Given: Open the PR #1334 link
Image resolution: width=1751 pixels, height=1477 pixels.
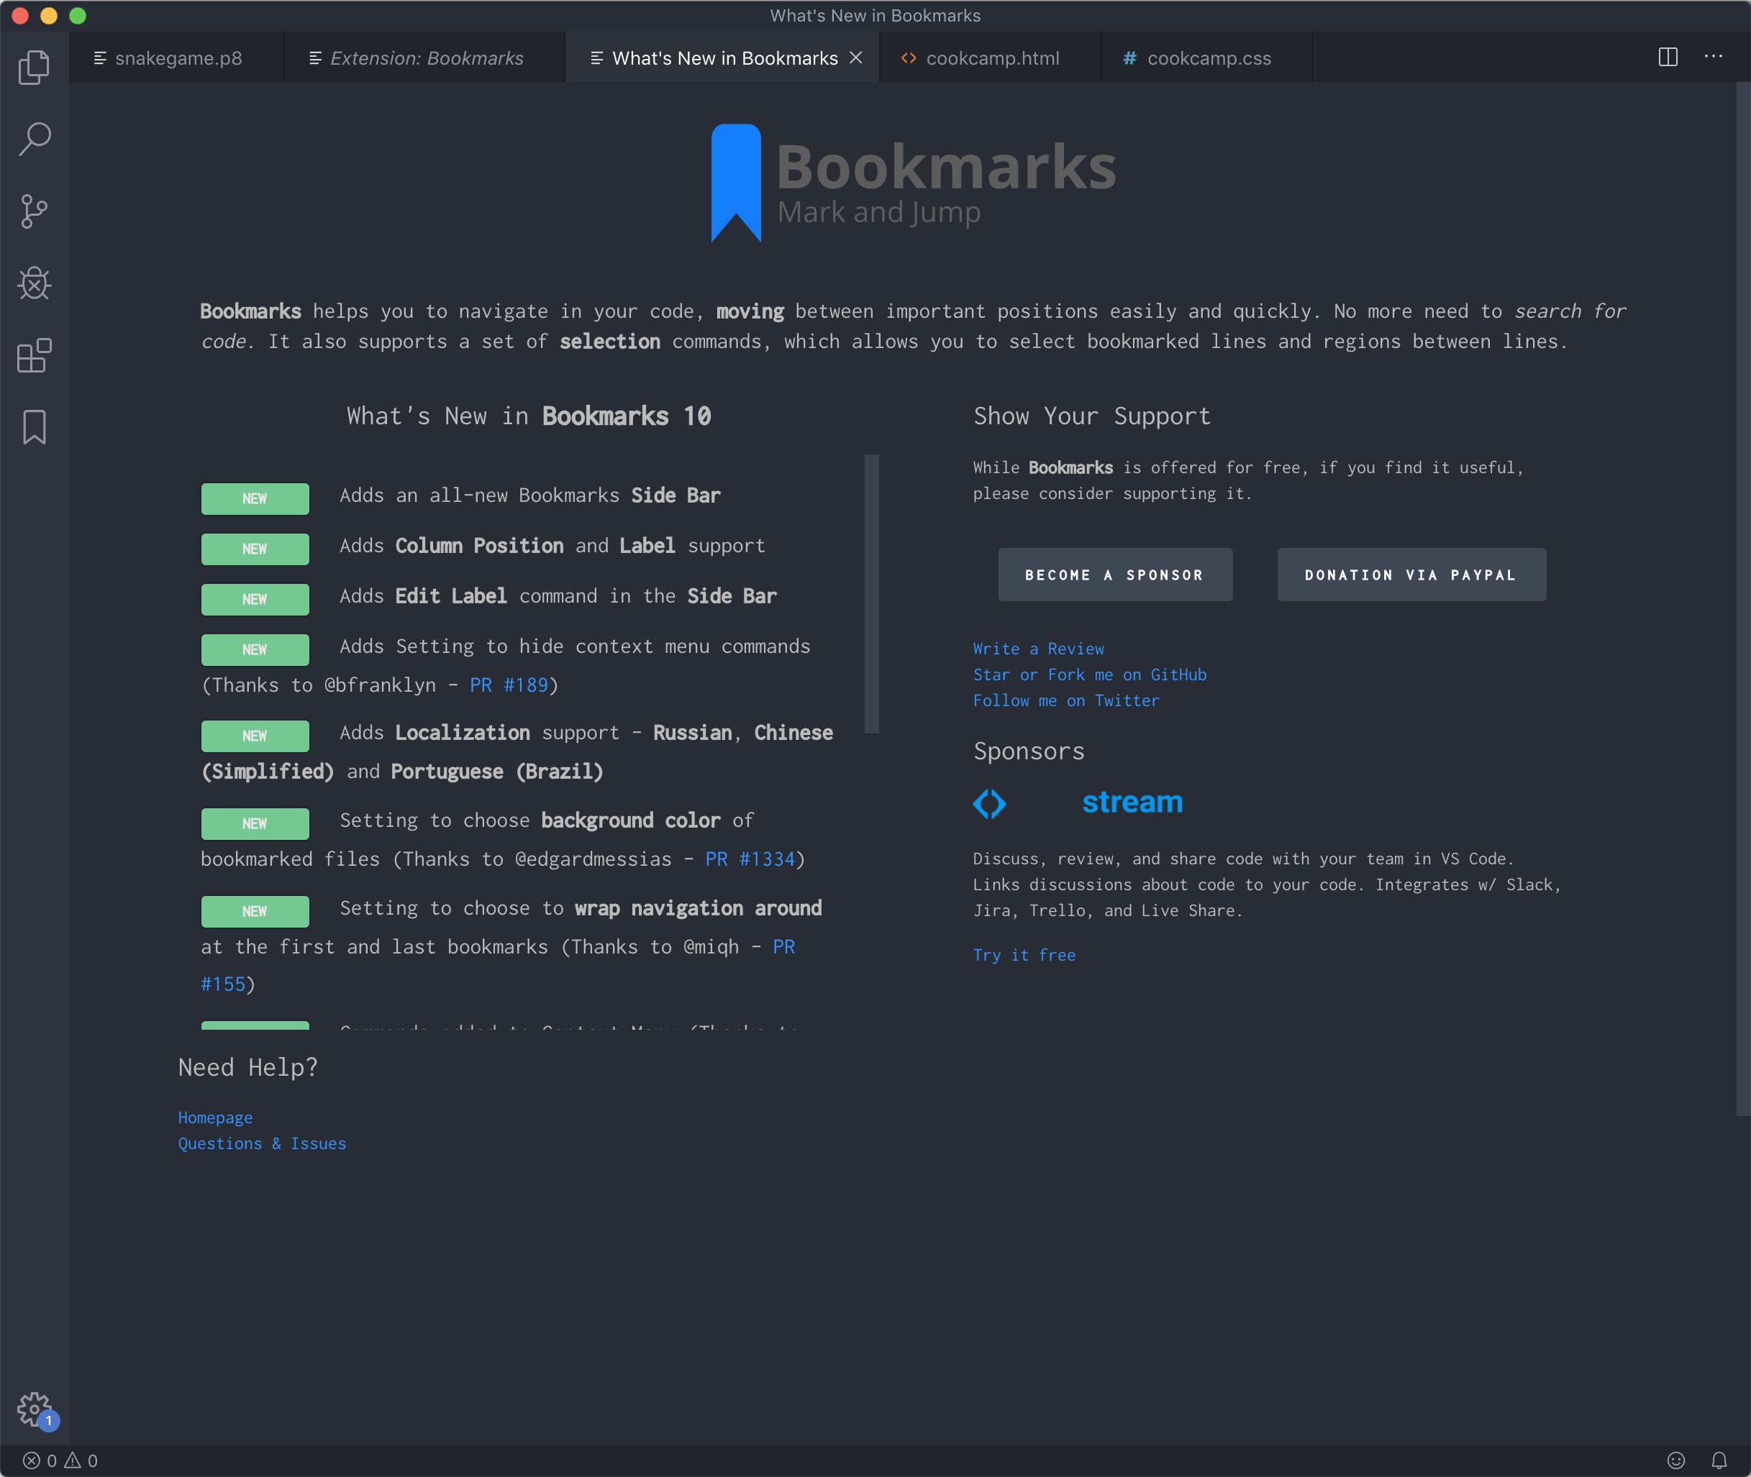Looking at the screenshot, I should click(x=749, y=859).
